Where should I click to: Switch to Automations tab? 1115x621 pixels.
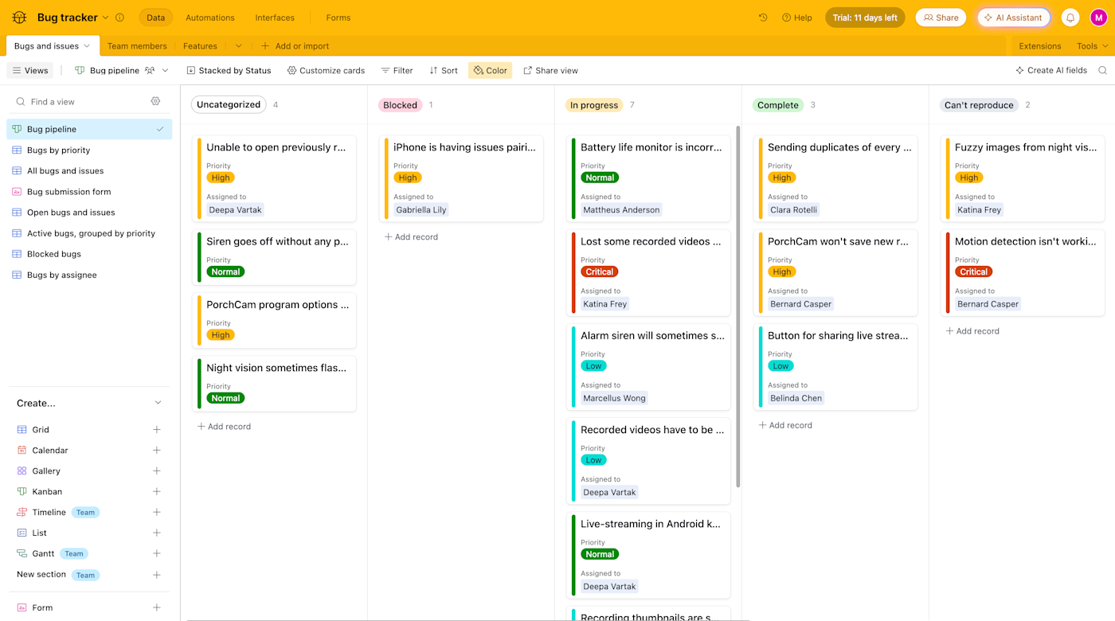point(210,18)
